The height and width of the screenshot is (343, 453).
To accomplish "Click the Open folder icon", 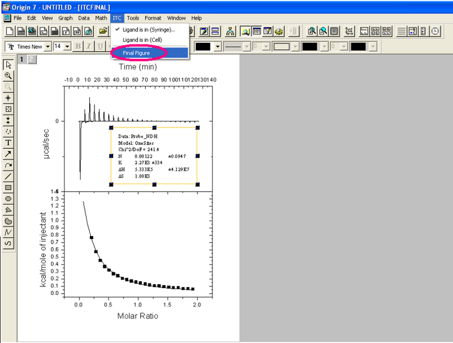I will click(103, 31).
